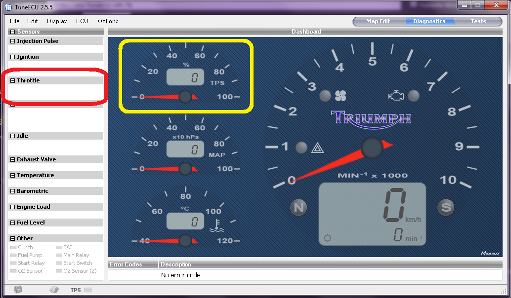Collapse the Exhaust Valve section
This screenshot has height=298, width=511.
tap(12, 159)
